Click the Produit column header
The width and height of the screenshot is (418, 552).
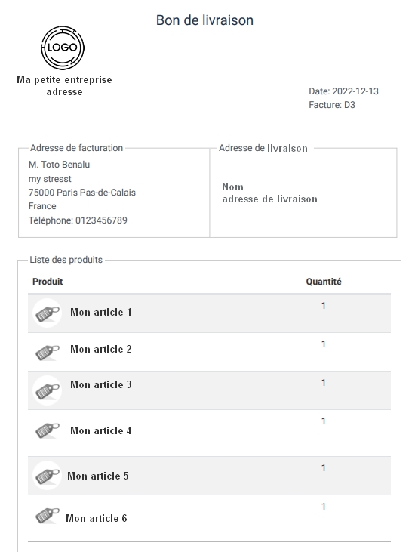click(x=48, y=282)
